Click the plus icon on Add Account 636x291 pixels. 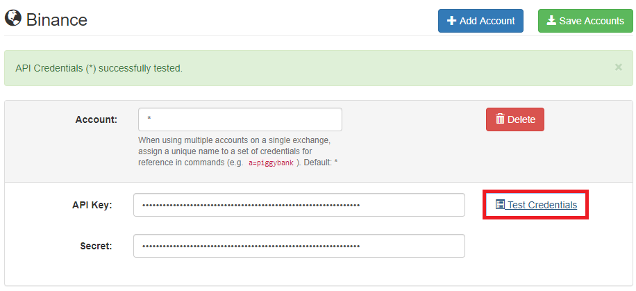pos(451,21)
